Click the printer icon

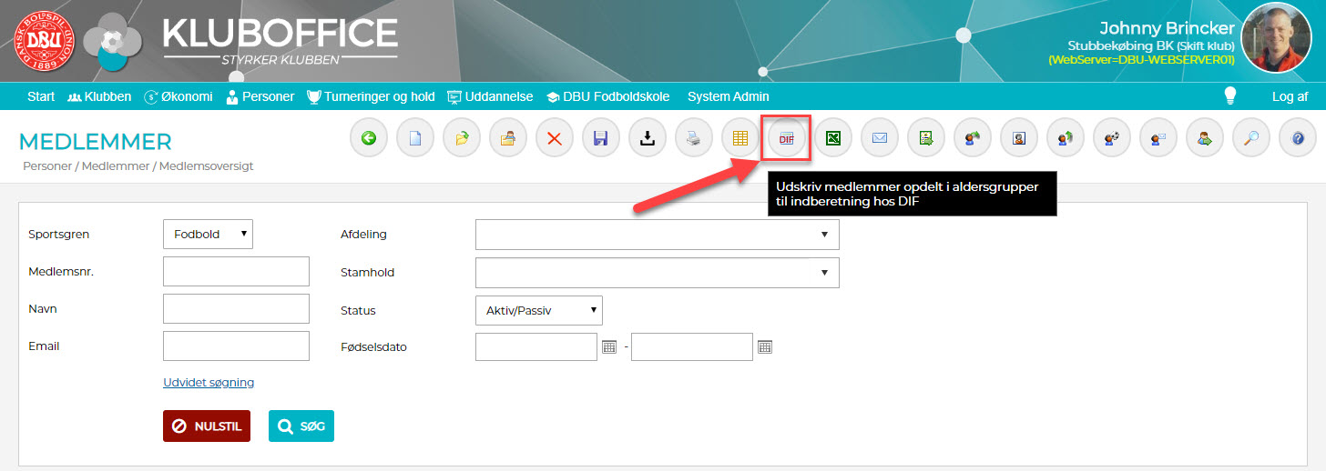coord(694,139)
